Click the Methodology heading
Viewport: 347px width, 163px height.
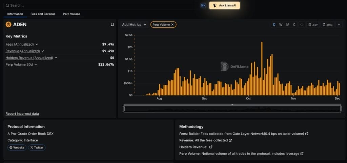click(x=191, y=127)
